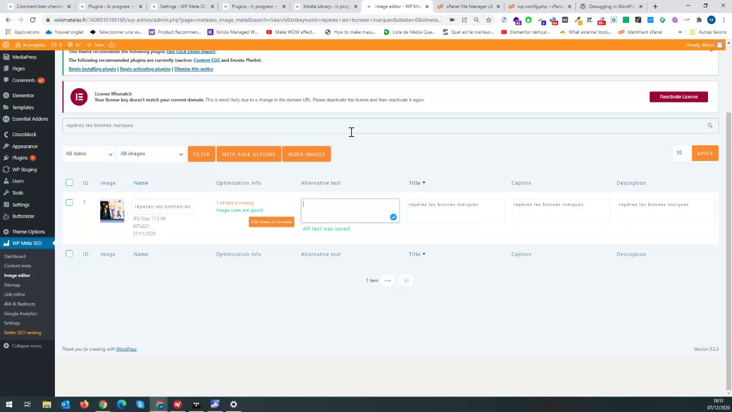
Task: Click the Elementor logo in License Mismatch notice
Action: [x=79, y=97]
